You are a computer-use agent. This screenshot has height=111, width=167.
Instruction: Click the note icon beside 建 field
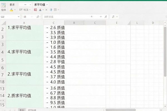[x=38, y=17]
